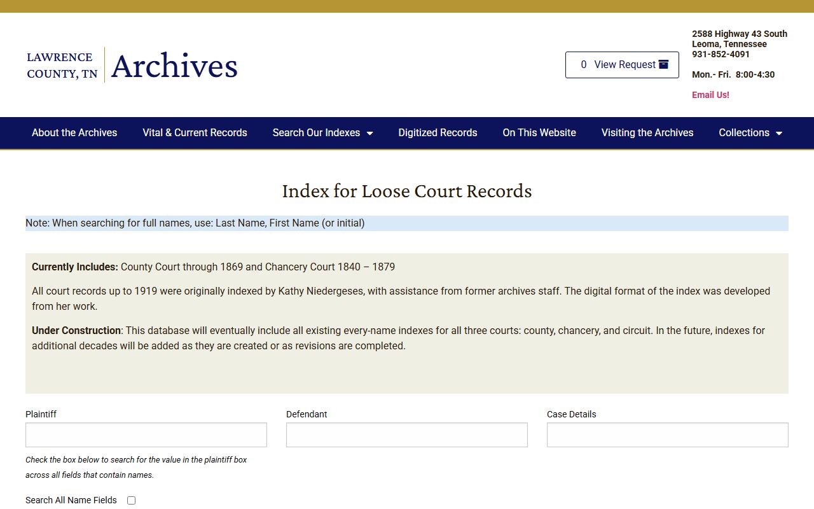Click the Search All Name Fields label
Image resolution: width=814 pixels, height=509 pixels.
click(71, 500)
